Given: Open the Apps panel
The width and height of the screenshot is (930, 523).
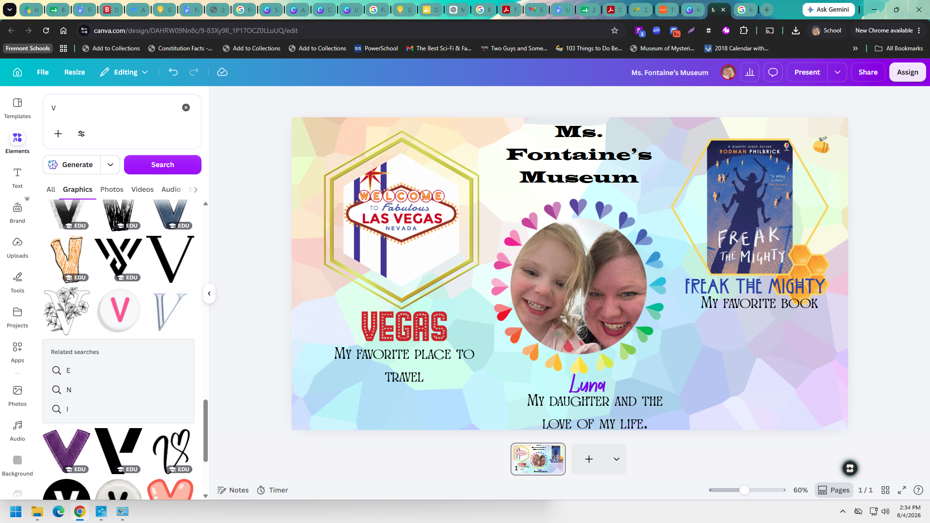Looking at the screenshot, I should pyautogui.click(x=17, y=352).
